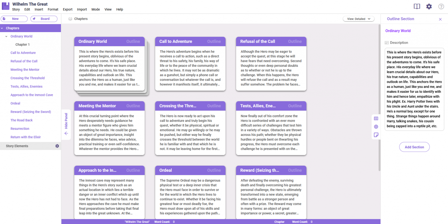This screenshot has width=448, height=224.
Task: Toggle the Board view button
Action: click(44, 18)
